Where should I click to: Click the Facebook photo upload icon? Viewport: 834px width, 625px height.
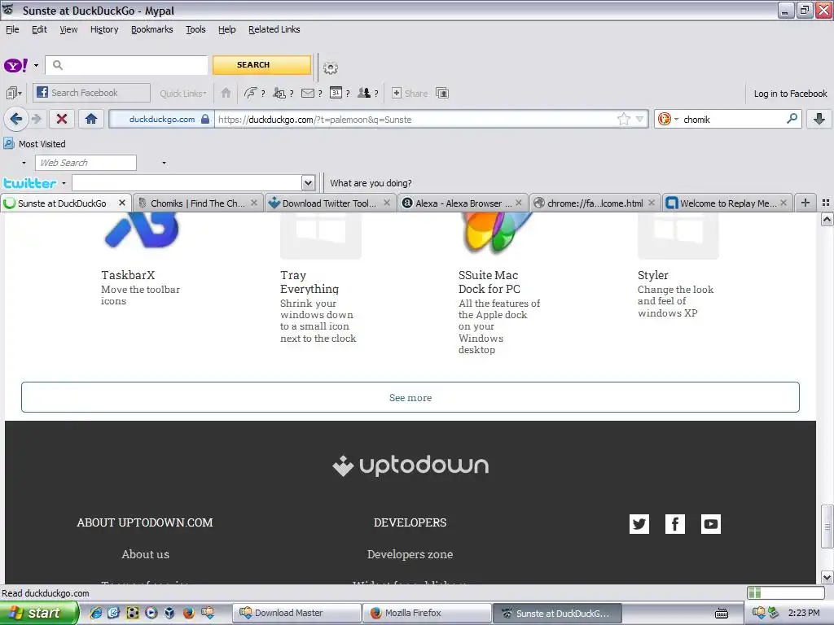coord(442,93)
